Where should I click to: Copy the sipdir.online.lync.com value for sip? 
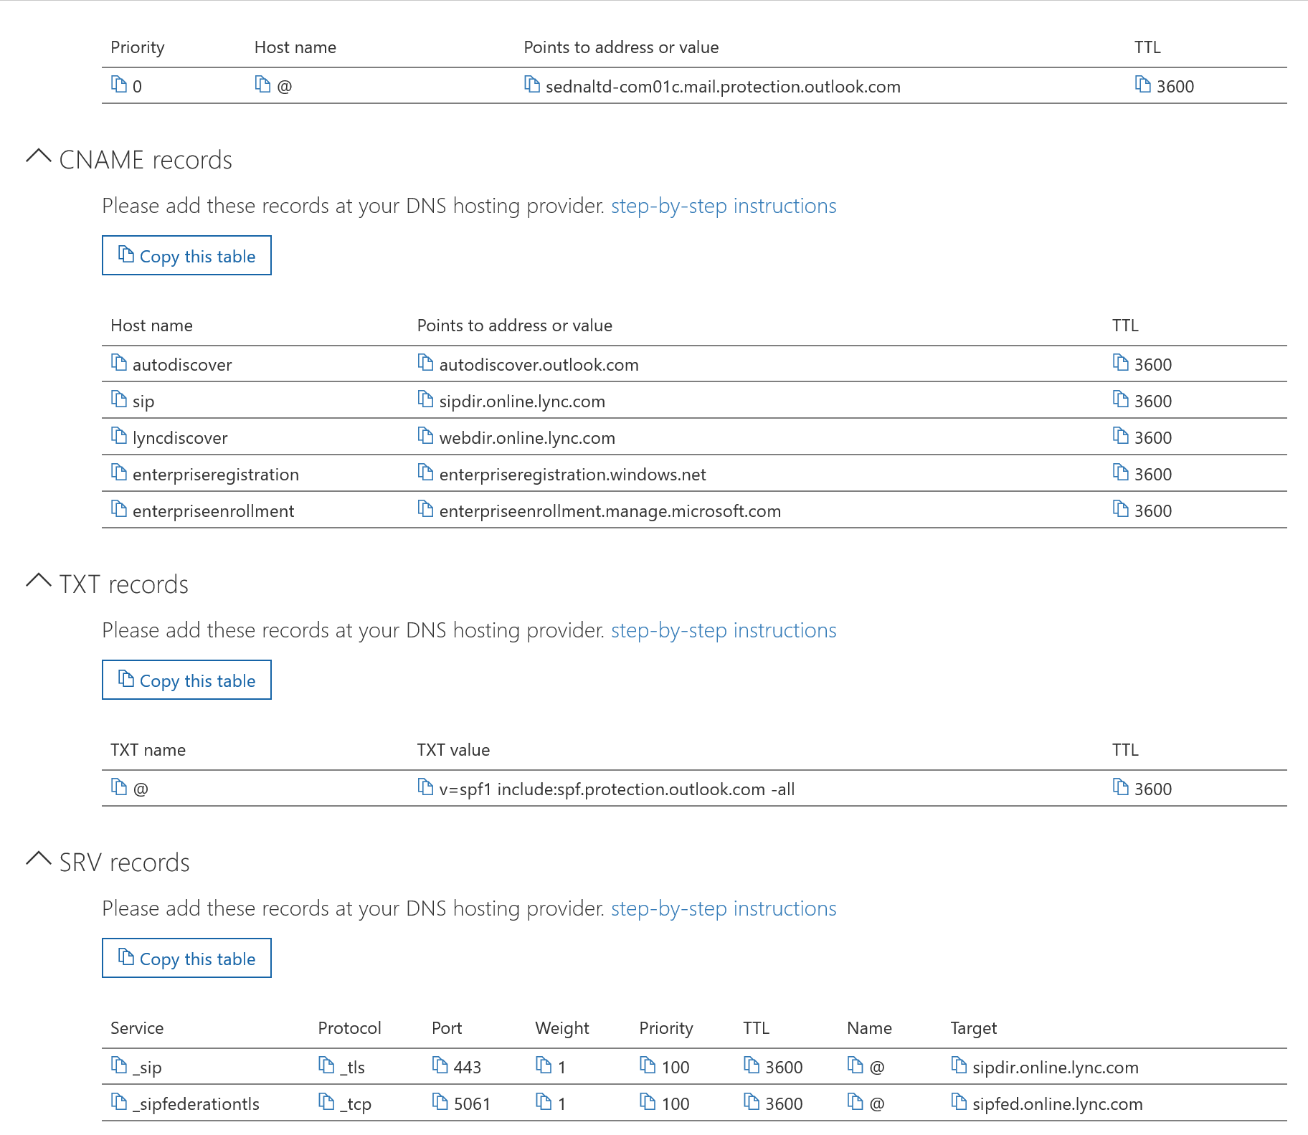pos(425,400)
